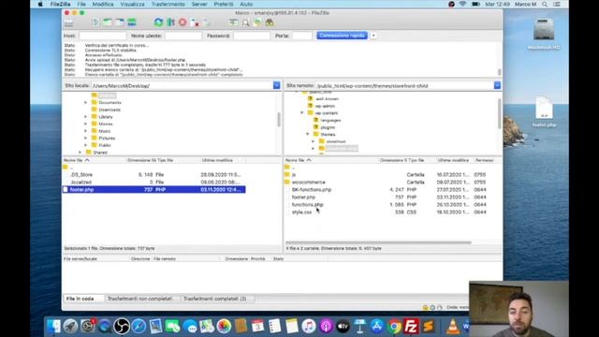
Task: Select wp-admin folder in remote tree
Action: 325,106
